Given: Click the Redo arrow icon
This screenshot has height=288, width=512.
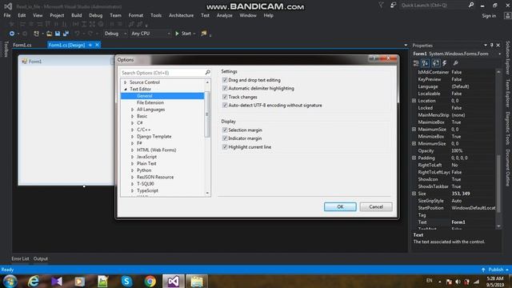Looking at the screenshot, I should point(90,34).
